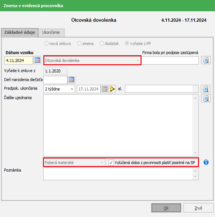The width and height of the screenshot is (215, 217).
Task: Open lookup for Firma bola pri podpise zastúpená
Action: [206, 60]
